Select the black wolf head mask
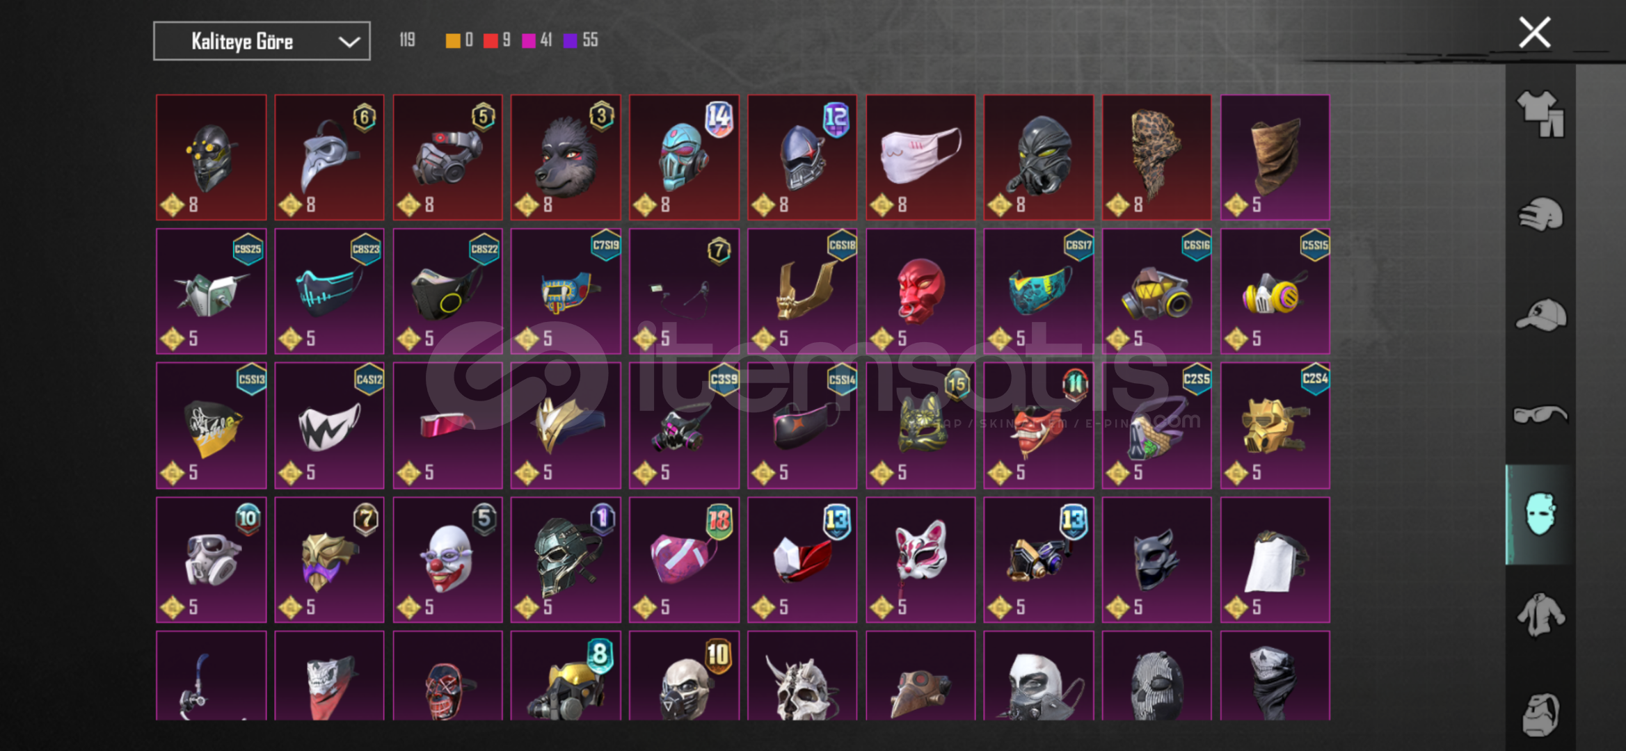The image size is (1626, 751). tap(566, 157)
